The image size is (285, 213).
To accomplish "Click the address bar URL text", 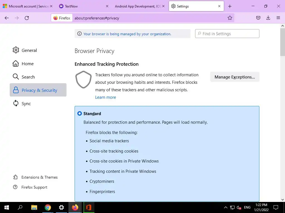I will [97, 18].
